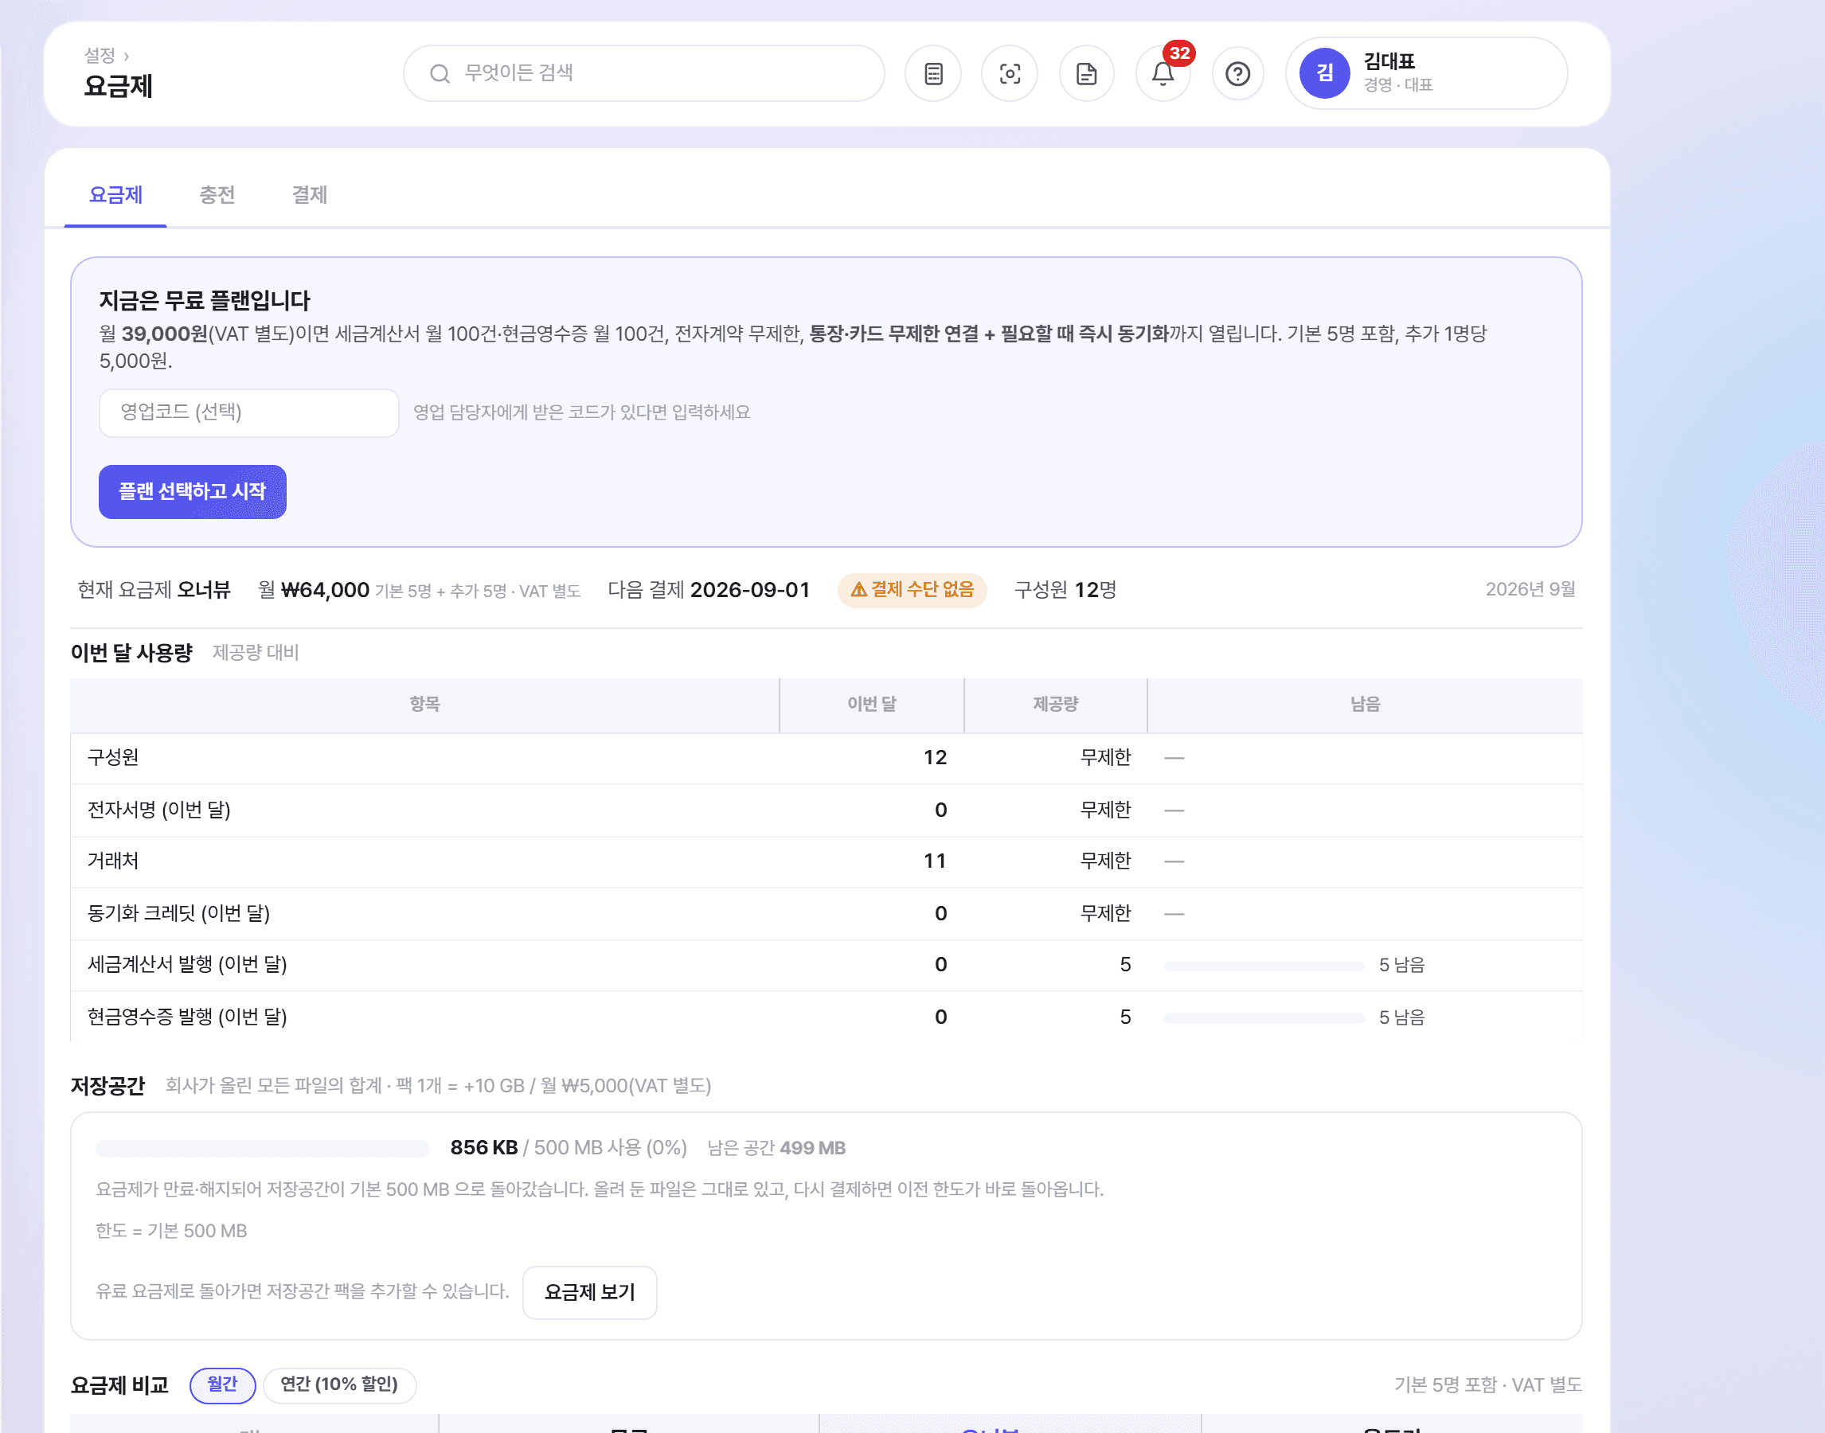Click the 2026년 9월 period label
The width and height of the screenshot is (1825, 1433).
click(1530, 590)
